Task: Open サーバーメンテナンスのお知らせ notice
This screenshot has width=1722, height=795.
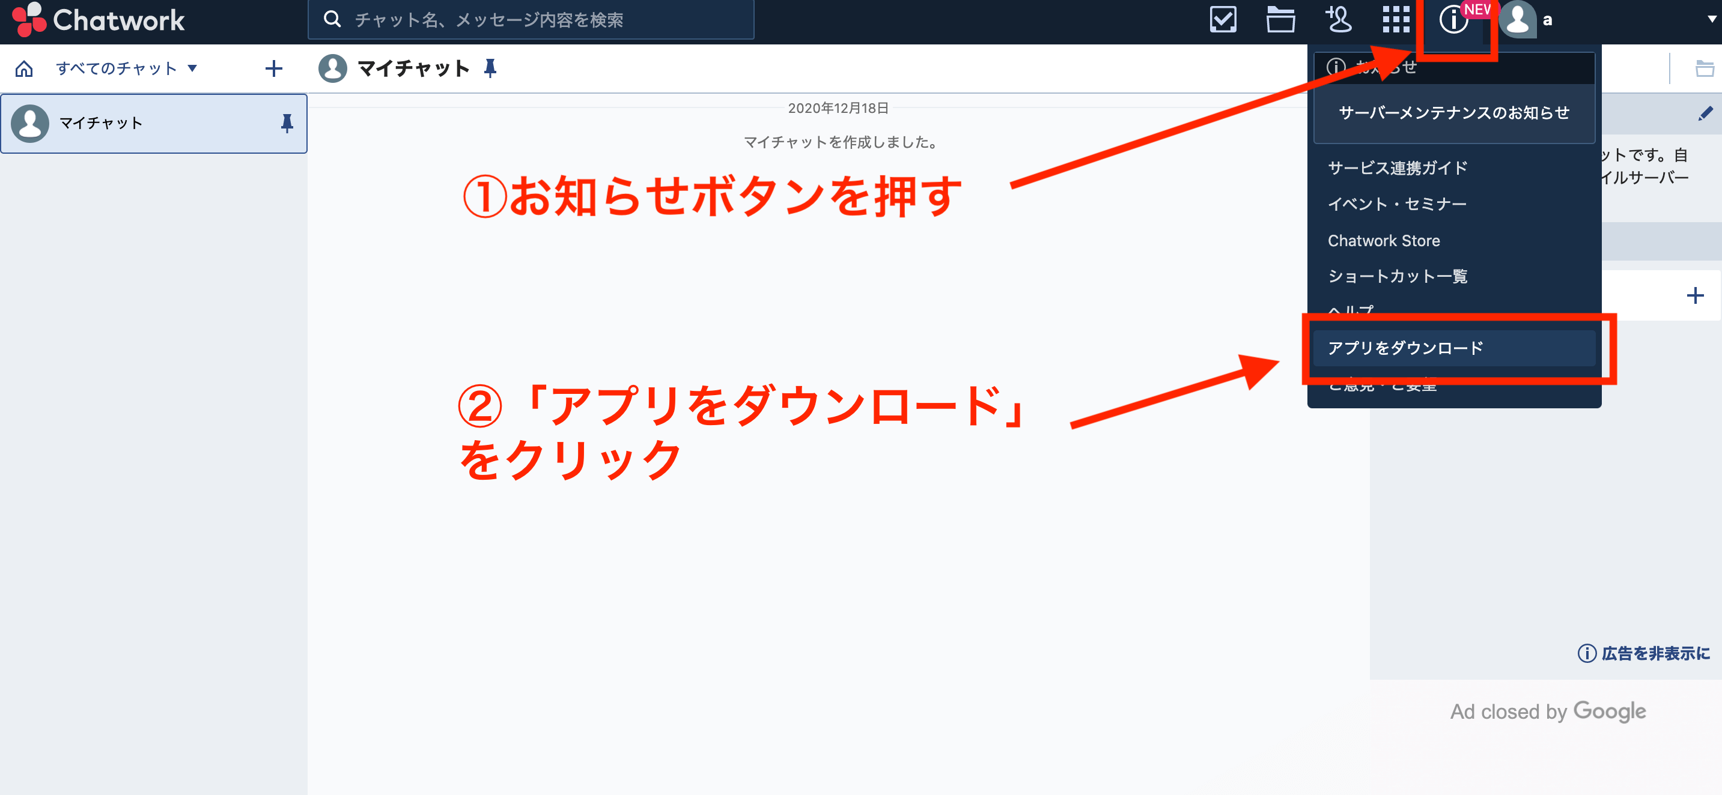Action: 1454,112
